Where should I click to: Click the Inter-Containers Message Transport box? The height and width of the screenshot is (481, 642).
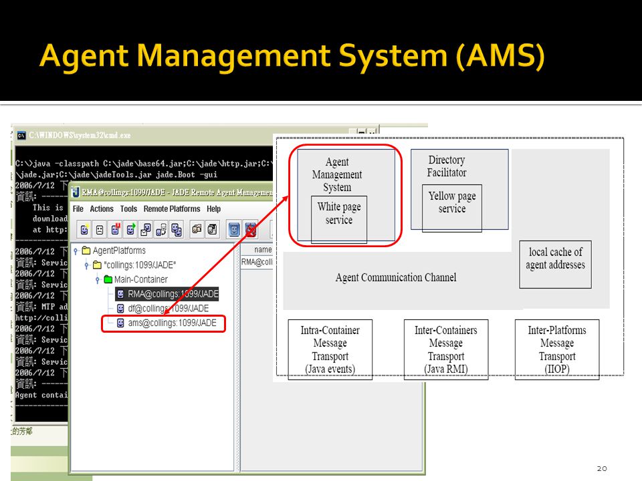pyautogui.click(x=446, y=349)
